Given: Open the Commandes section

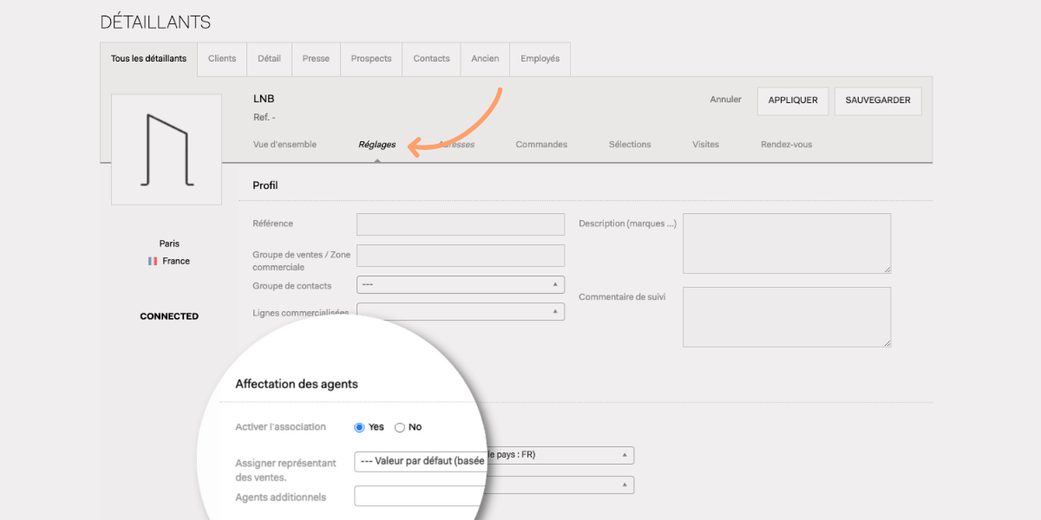Looking at the screenshot, I should [x=541, y=145].
